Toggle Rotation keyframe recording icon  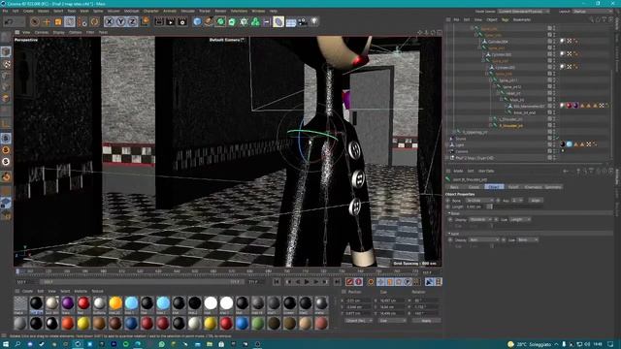pos(399,282)
